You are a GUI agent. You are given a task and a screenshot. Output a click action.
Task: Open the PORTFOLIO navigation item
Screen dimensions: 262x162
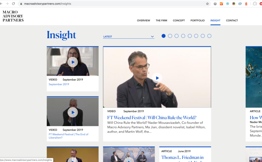pos(197,20)
